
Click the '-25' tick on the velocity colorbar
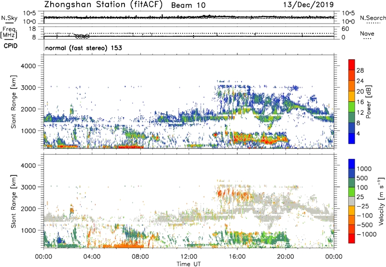click(x=363, y=206)
